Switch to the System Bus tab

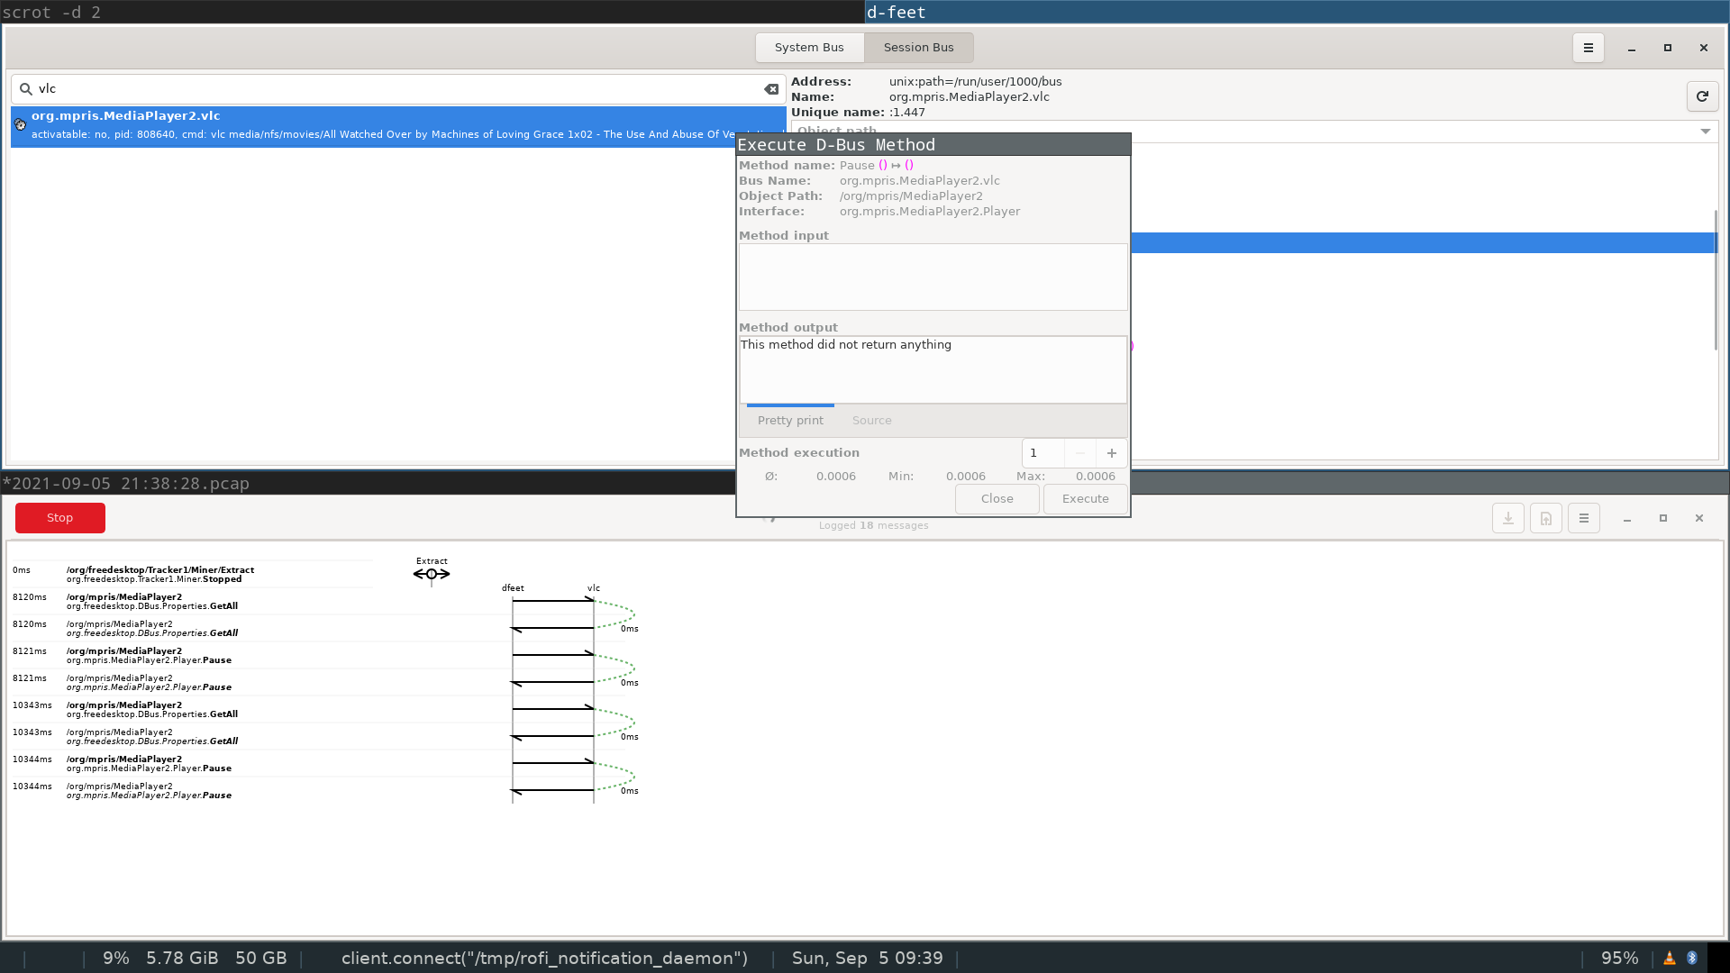tap(809, 48)
